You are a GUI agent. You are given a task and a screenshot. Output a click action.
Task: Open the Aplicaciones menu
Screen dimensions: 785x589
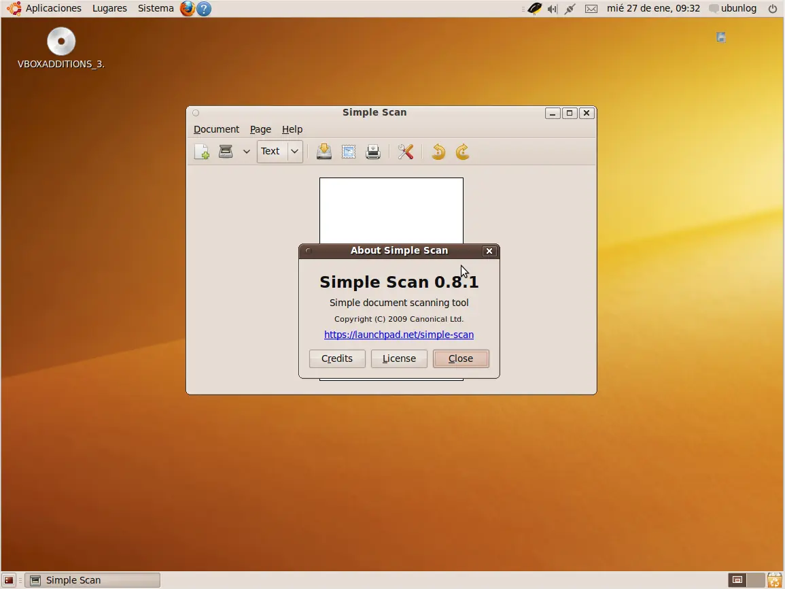click(x=54, y=8)
